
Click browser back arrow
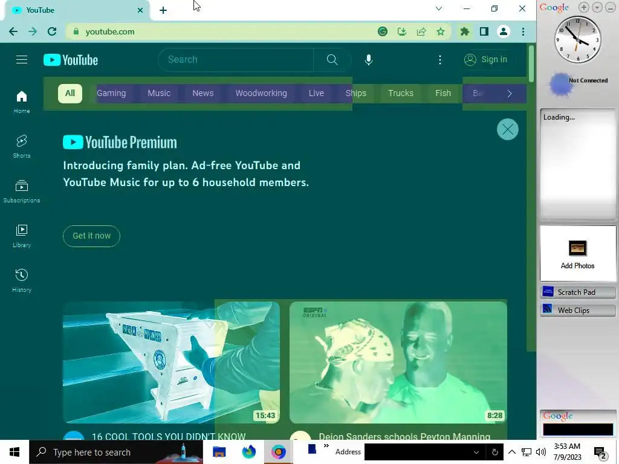13,31
